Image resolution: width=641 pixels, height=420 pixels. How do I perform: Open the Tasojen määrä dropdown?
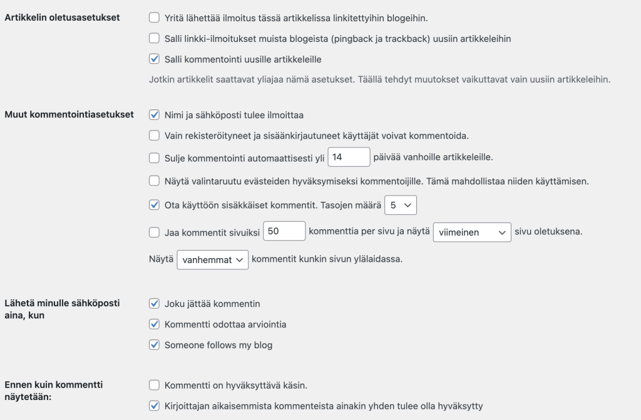[400, 204]
